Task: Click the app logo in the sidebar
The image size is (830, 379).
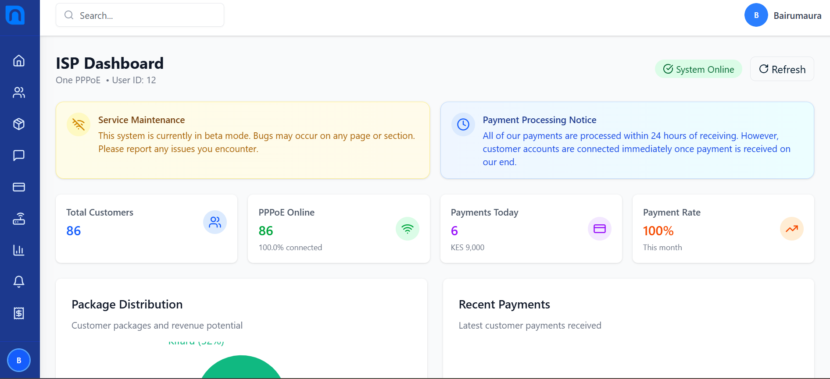Action: [15, 15]
